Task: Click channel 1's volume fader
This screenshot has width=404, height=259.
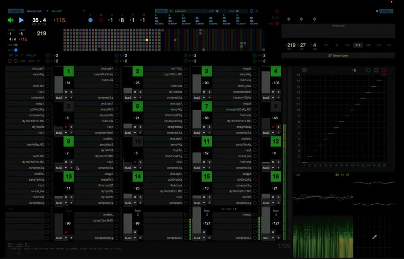Action: pyautogui.click(x=59, y=84)
